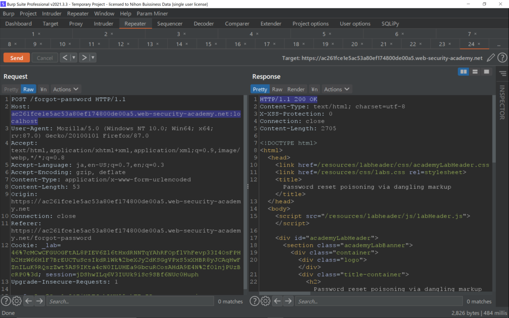Open Request search help icon
The height and width of the screenshot is (318, 509).
click(x=6, y=301)
